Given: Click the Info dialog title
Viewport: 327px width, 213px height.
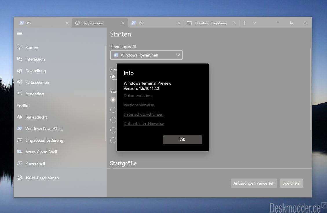Looking at the screenshot, I should pos(129,73).
